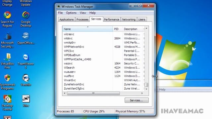Click the services list scroll up arrow
Viewport: 212px width, 119px height.
pyautogui.click(x=146, y=28)
